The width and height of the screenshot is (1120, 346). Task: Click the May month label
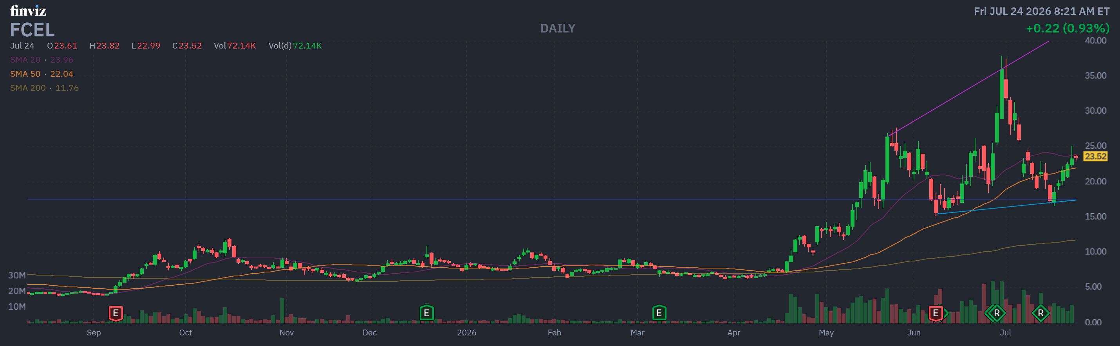(x=826, y=333)
